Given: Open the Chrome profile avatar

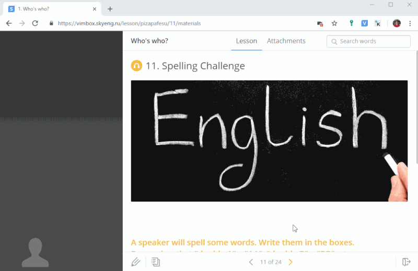Looking at the screenshot, I should [x=397, y=23].
